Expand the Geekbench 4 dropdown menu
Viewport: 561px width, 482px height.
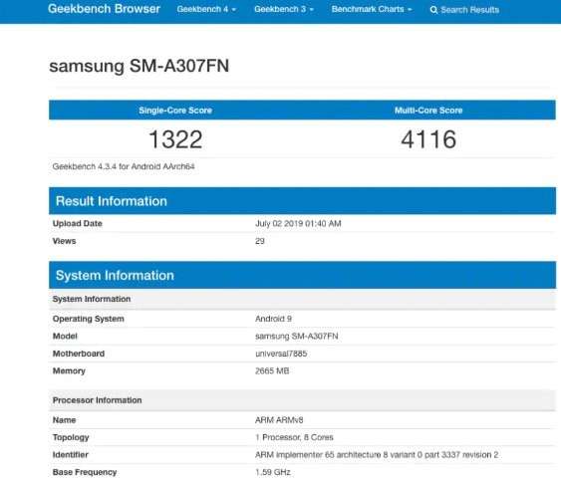click(206, 9)
